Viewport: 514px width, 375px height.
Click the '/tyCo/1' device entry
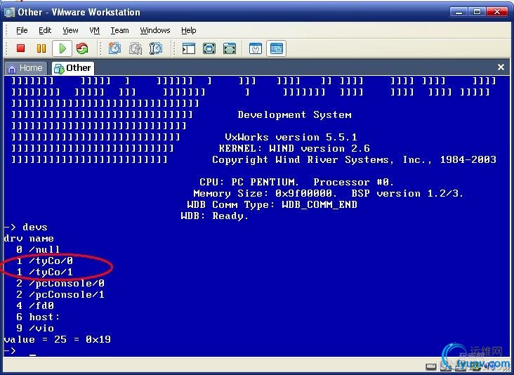click(x=51, y=272)
